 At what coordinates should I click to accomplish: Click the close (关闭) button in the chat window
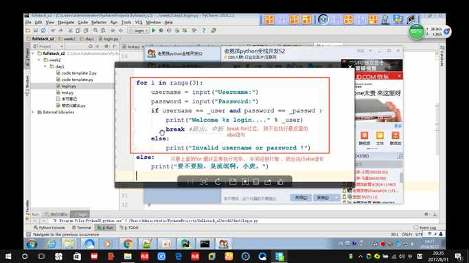(x=301, y=198)
